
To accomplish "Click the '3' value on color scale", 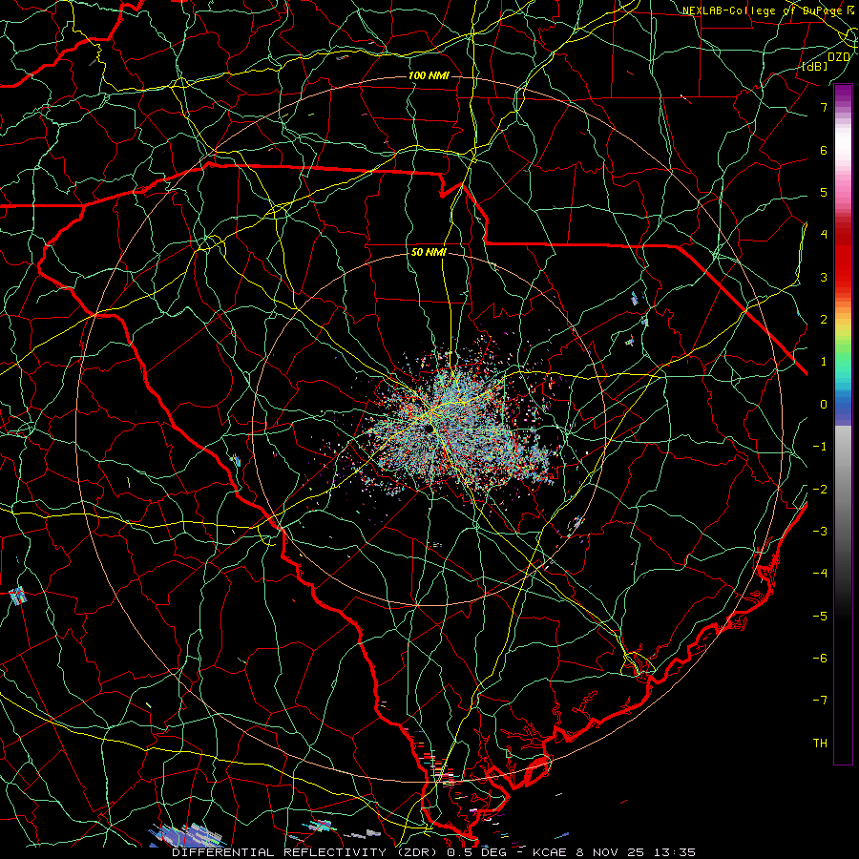I will pos(824,277).
